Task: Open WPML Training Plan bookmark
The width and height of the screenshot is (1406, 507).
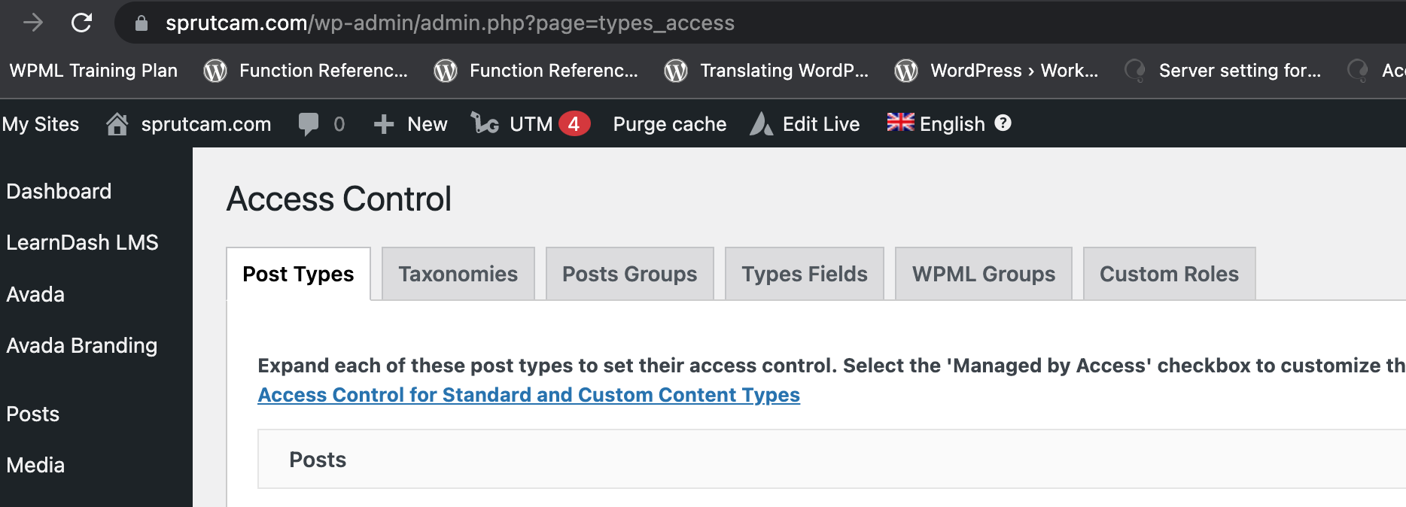Action: [93, 71]
